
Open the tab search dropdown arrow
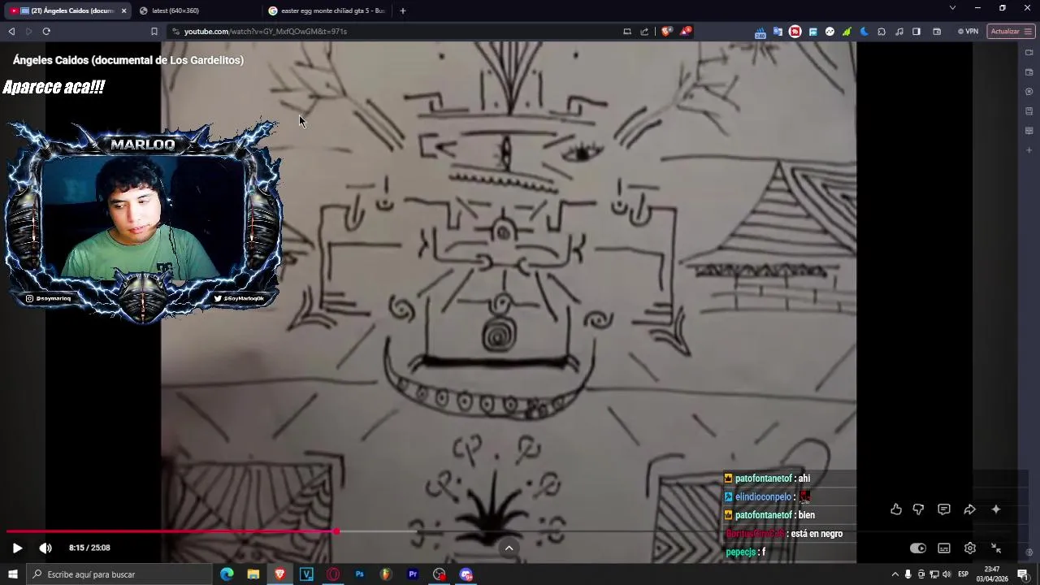coord(952,8)
